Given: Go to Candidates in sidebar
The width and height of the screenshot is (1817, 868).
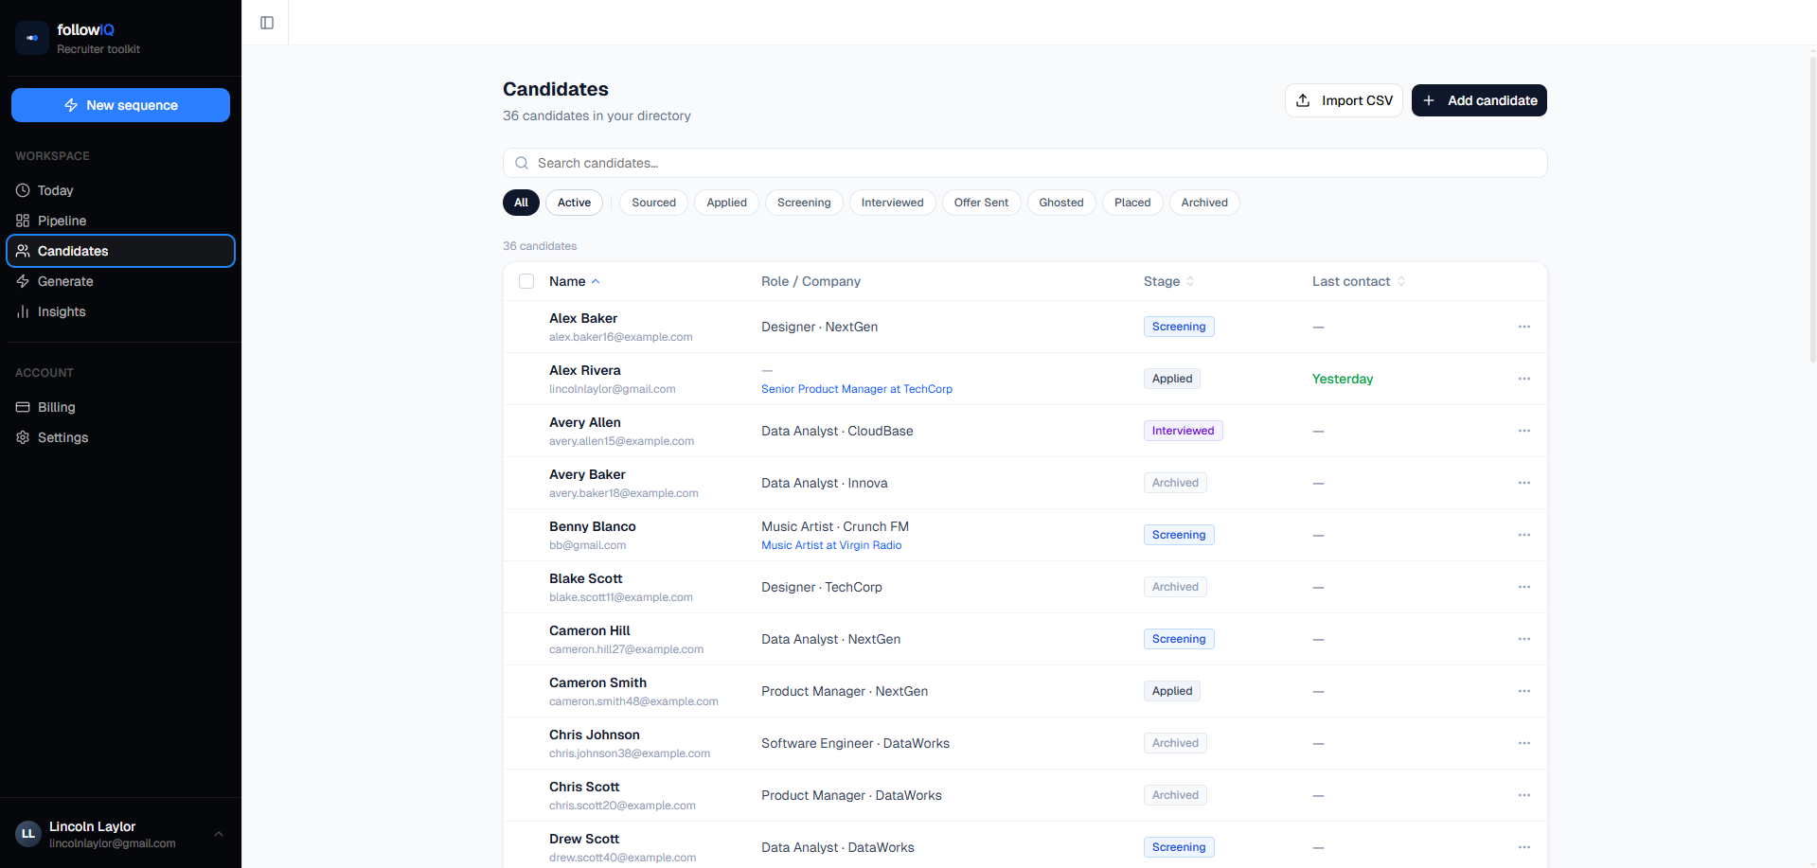Looking at the screenshot, I should pyautogui.click(x=120, y=251).
